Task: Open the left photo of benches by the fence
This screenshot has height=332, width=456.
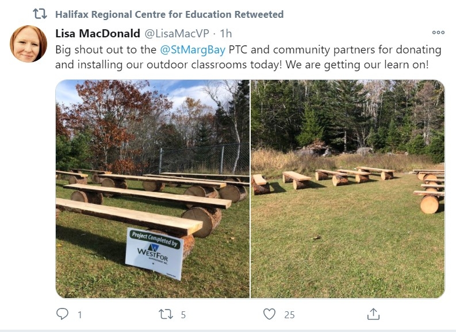Action: click(x=152, y=188)
